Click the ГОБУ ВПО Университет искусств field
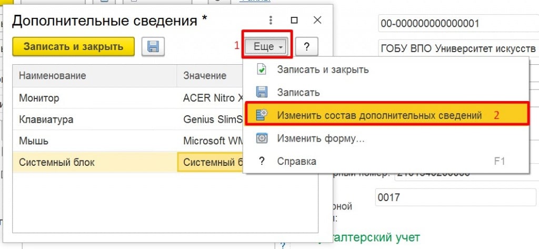Screen dimensions: 539x249 [458, 49]
